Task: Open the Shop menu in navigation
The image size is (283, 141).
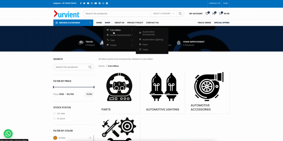Action: click(108, 23)
